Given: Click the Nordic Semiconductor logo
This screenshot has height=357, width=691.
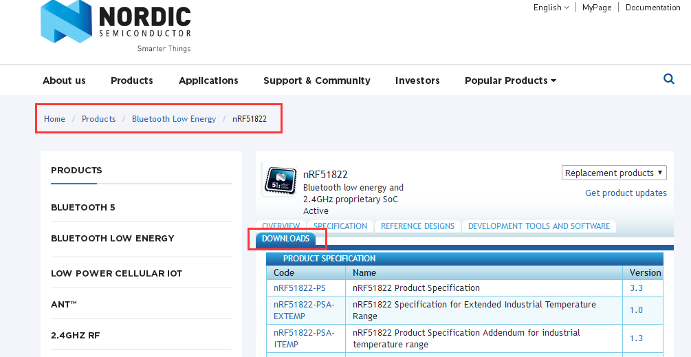Looking at the screenshot, I should click(116, 26).
